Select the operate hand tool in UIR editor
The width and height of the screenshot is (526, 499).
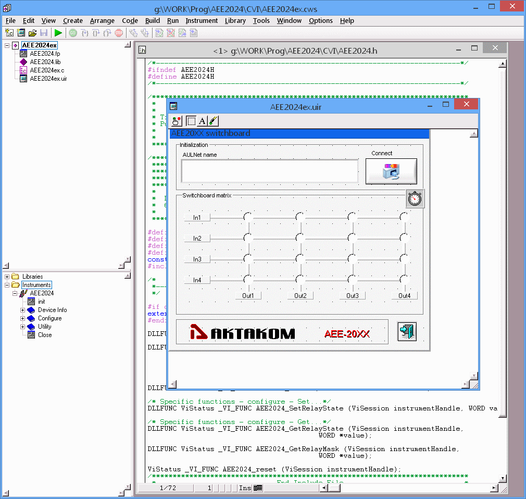pos(177,121)
